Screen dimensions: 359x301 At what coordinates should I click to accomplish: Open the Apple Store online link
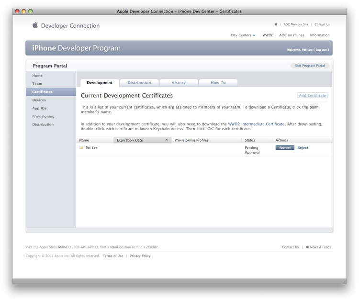click(63, 247)
